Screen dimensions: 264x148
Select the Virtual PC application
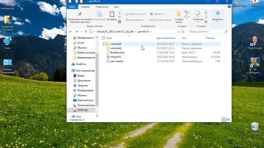click(x=115, y=57)
